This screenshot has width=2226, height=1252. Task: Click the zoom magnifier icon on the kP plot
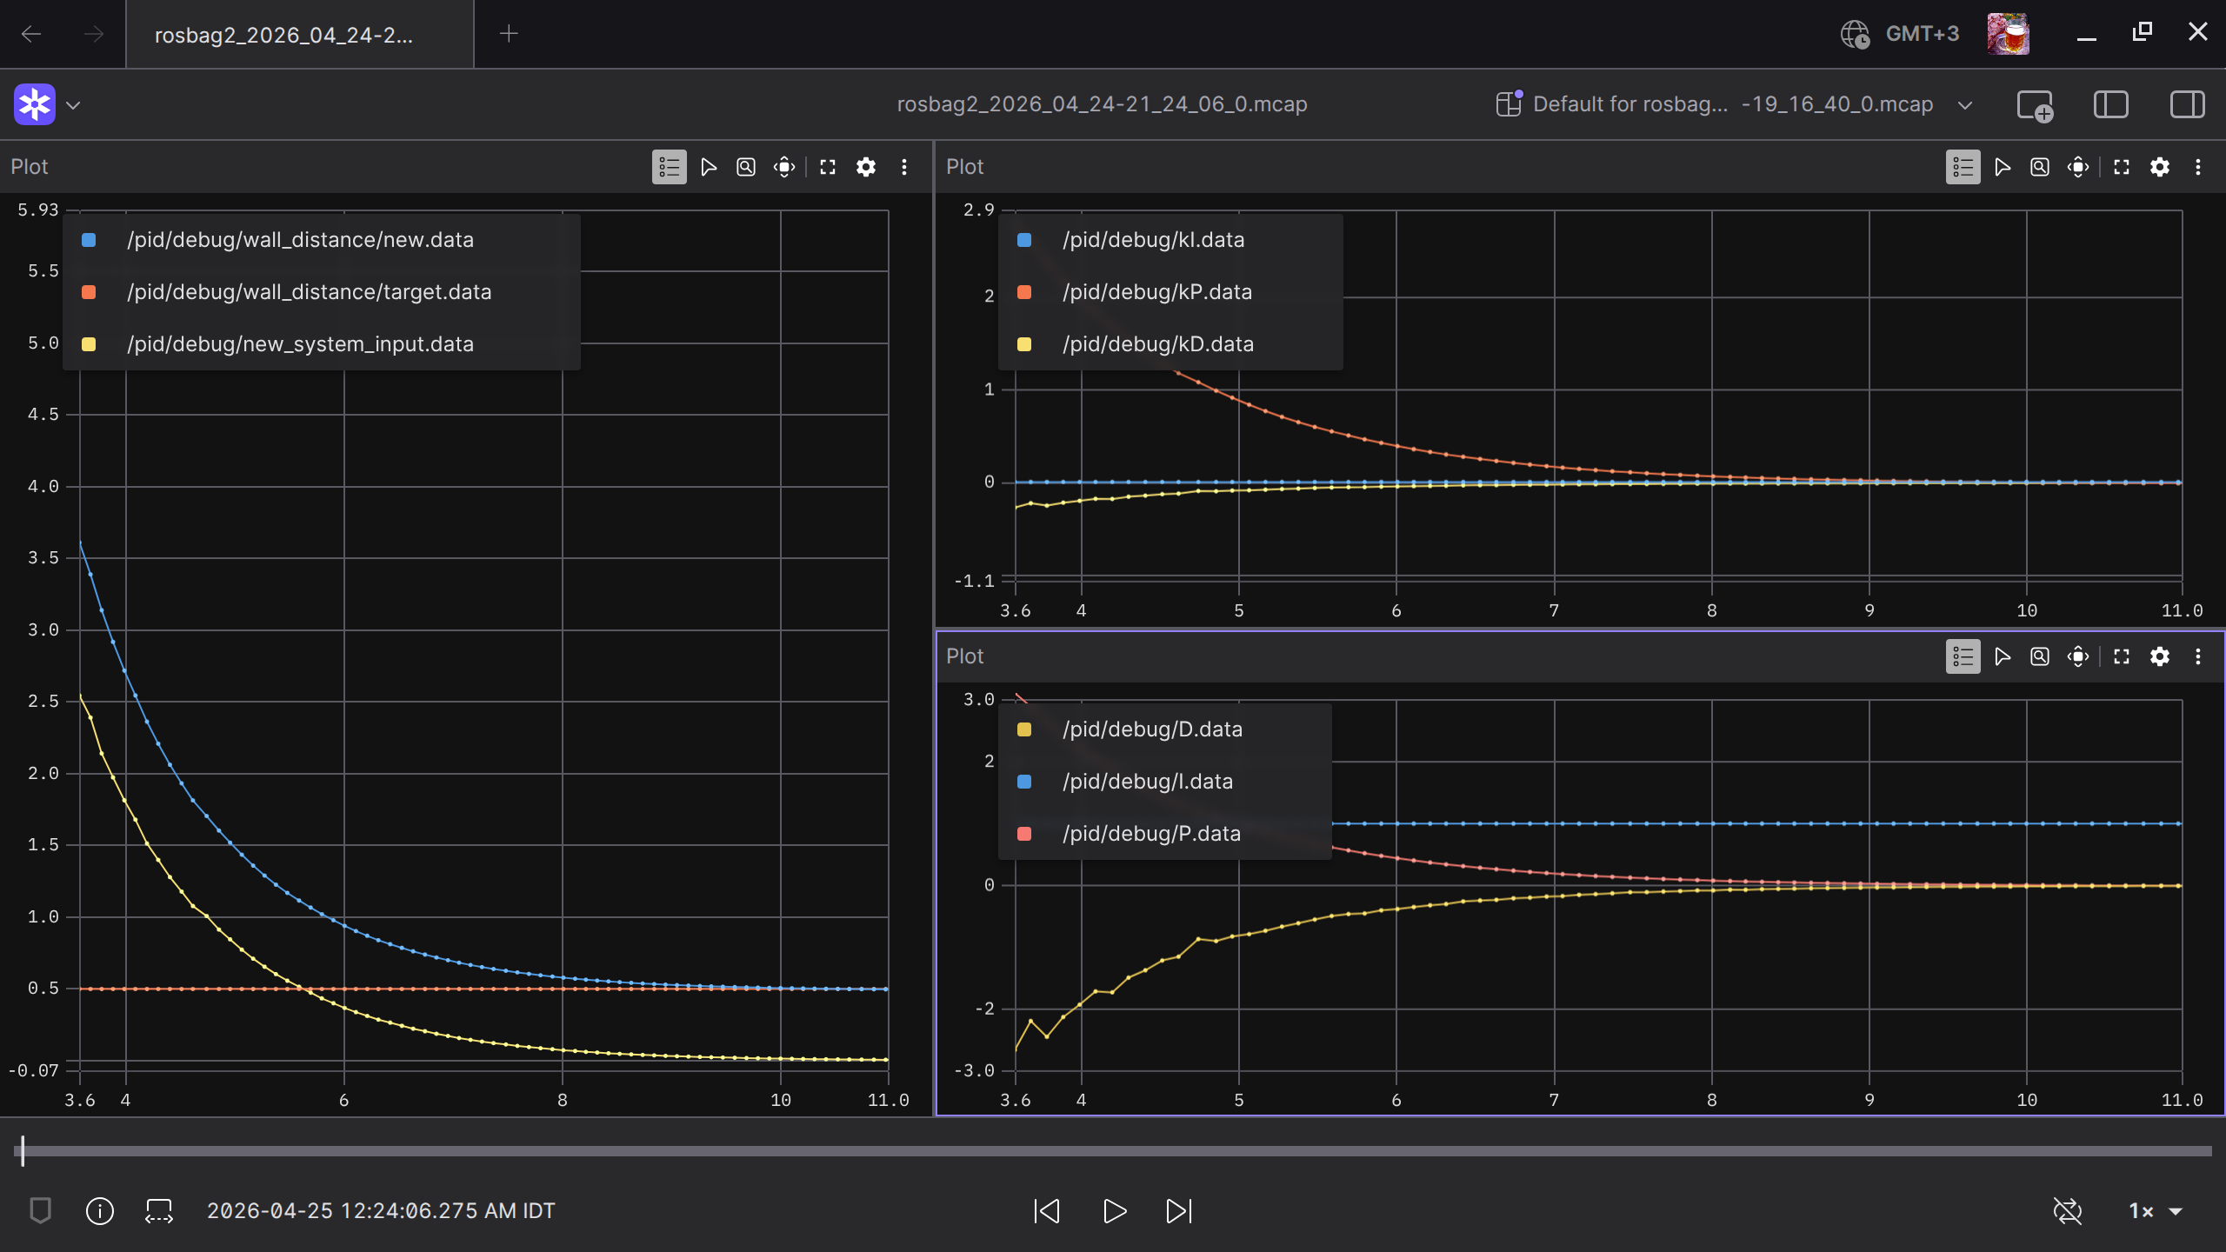[x=2039, y=167]
